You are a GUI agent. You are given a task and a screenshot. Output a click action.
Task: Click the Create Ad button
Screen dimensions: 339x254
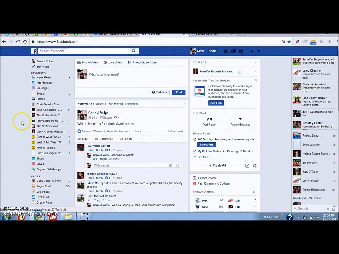217,165
